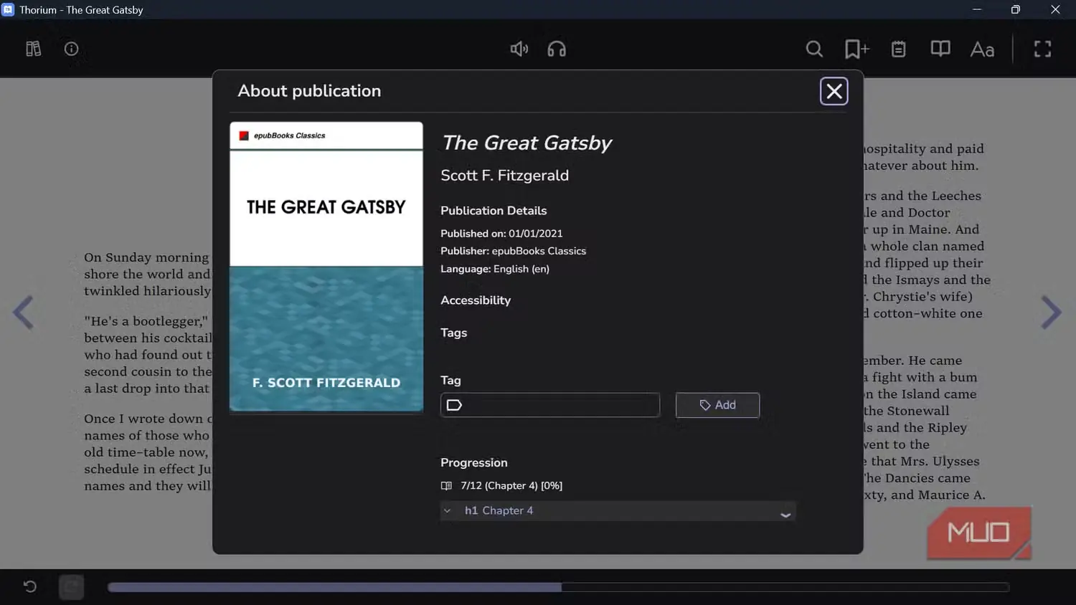The width and height of the screenshot is (1076, 605).
Task: Click the "Language: English (en)" line
Action: coord(495,269)
